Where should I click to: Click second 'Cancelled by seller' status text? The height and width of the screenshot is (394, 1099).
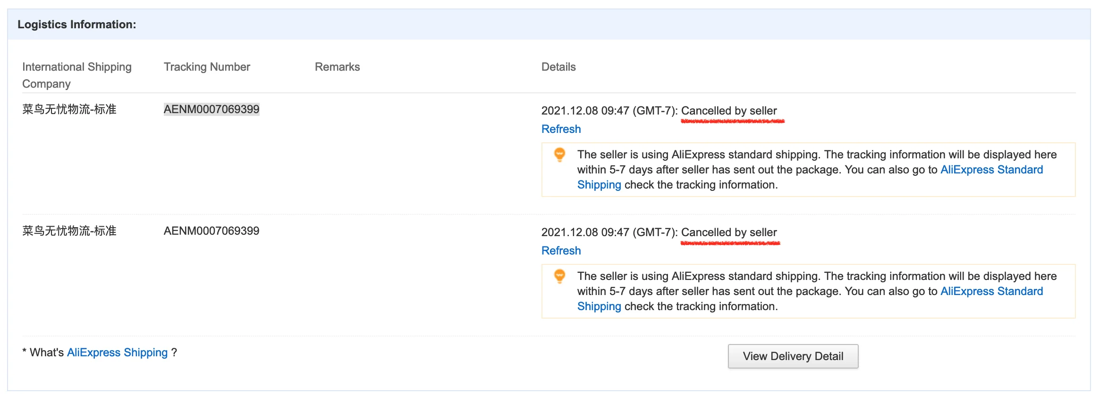pos(728,232)
